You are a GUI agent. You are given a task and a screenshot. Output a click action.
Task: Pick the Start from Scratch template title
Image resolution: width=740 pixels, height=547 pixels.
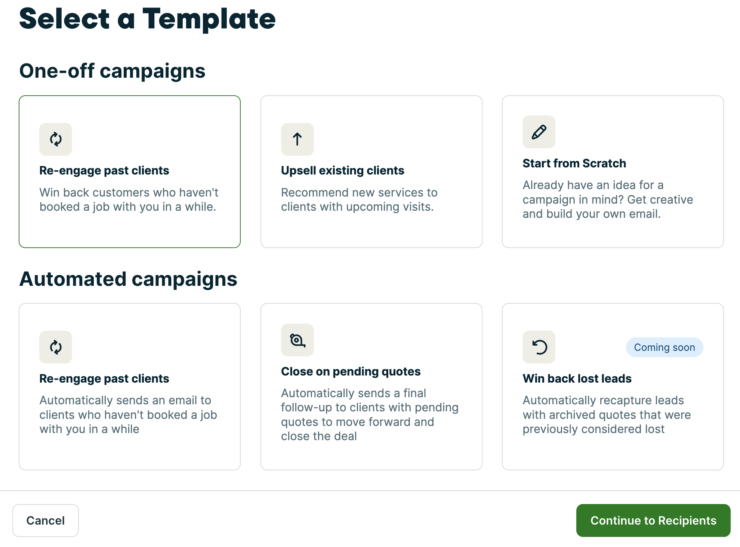pyautogui.click(x=574, y=163)
